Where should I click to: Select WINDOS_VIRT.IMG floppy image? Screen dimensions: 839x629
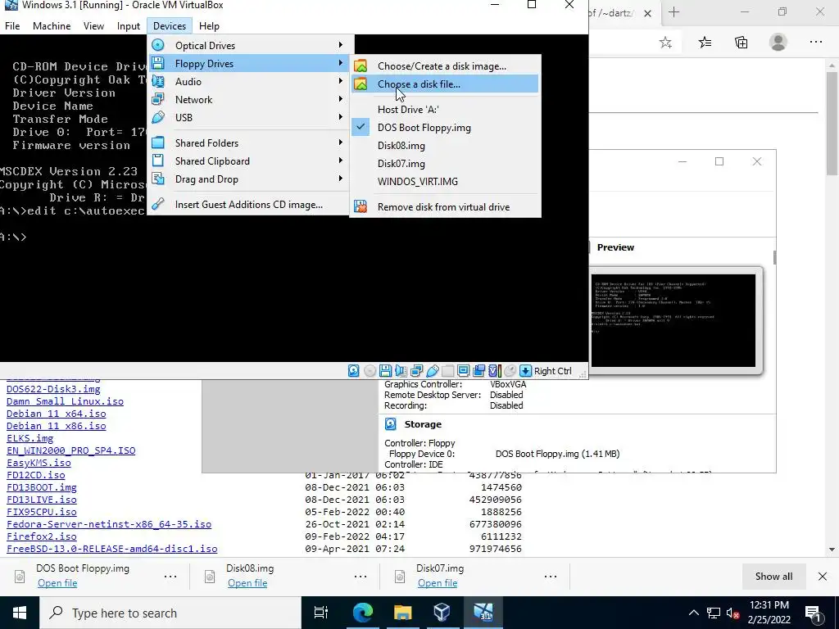pos(445,182)
